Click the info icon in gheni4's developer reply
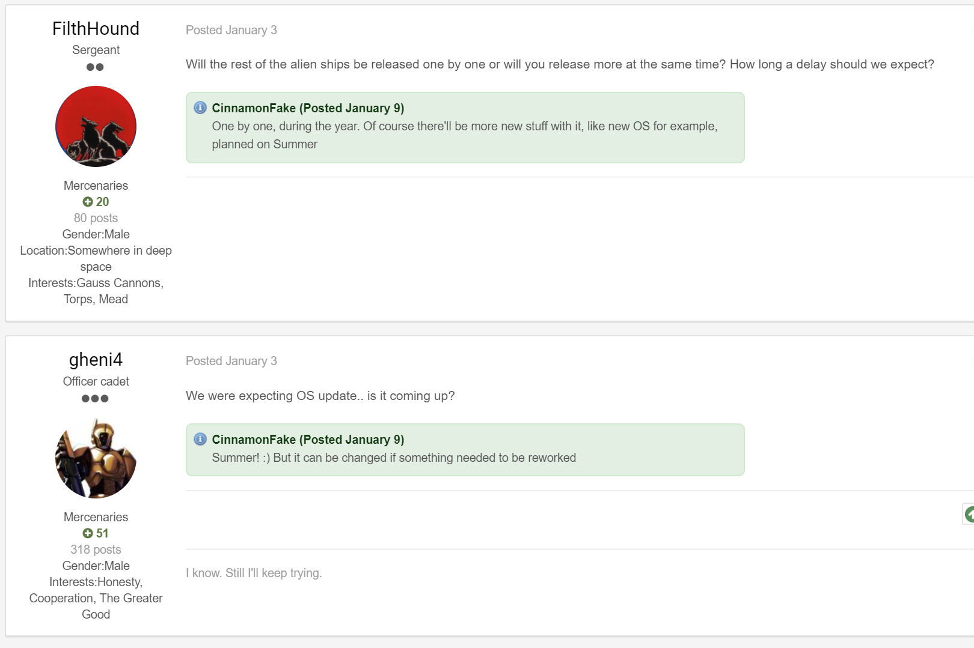974x648 pixels. pyautogui.click(x=200, y=440)
